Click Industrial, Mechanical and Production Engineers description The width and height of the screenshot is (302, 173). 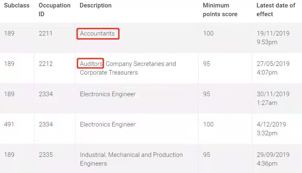[x=131, y=159]
